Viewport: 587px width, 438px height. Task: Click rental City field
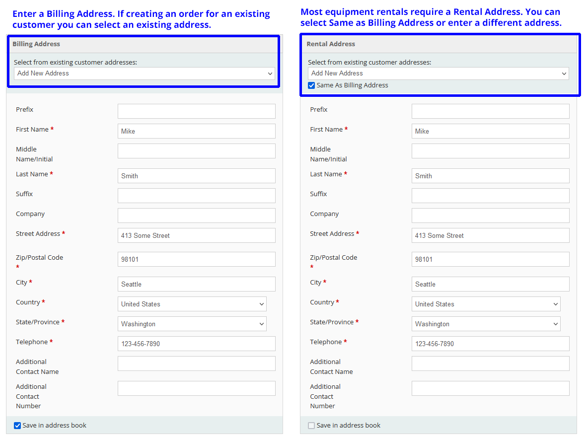point(490,284)
